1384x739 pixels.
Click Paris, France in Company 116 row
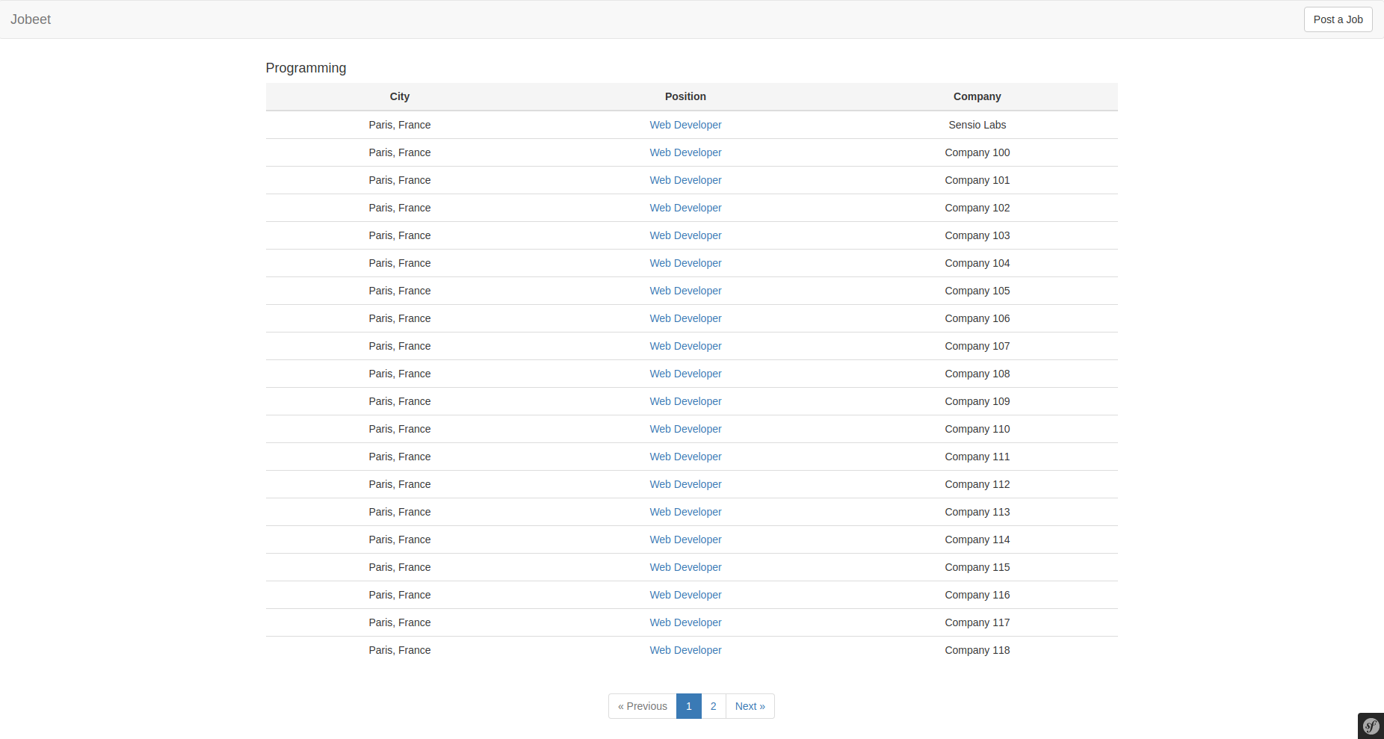click(400, 595)
